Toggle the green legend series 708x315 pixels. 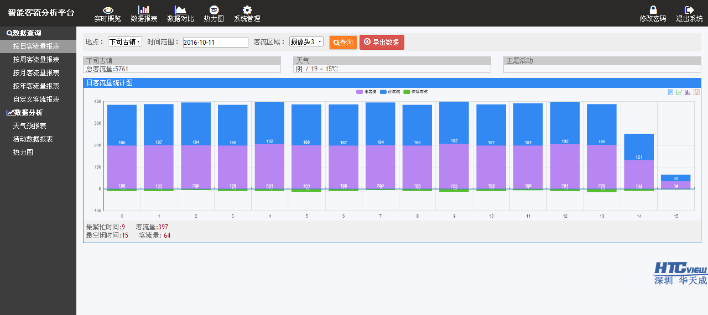415,92
